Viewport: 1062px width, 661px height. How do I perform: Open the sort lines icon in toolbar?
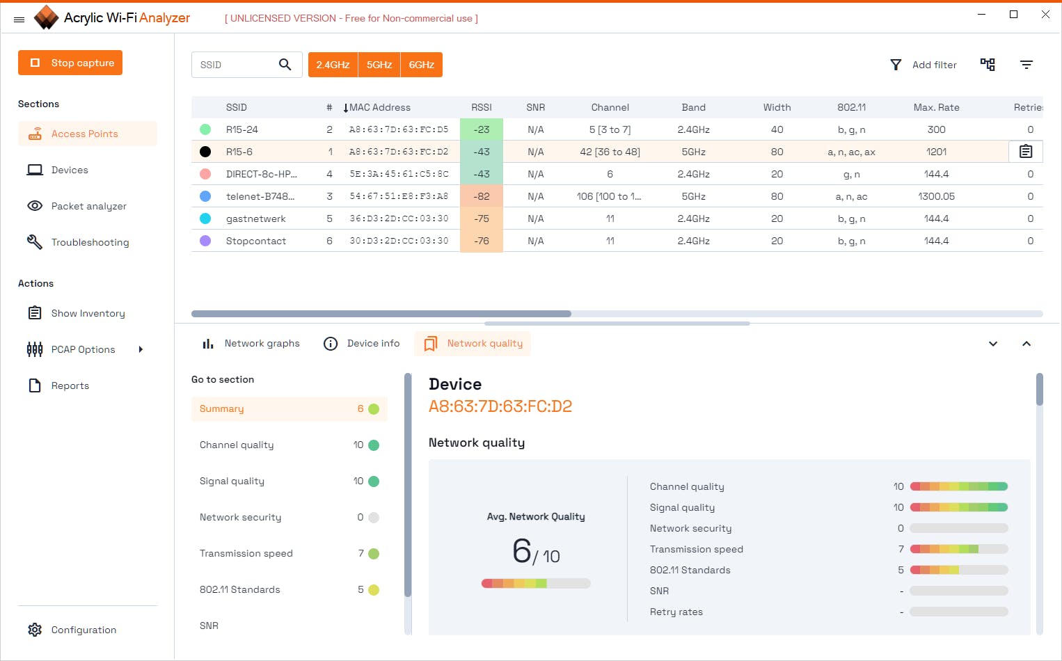pyautogui.click(x=1027, y=65)
